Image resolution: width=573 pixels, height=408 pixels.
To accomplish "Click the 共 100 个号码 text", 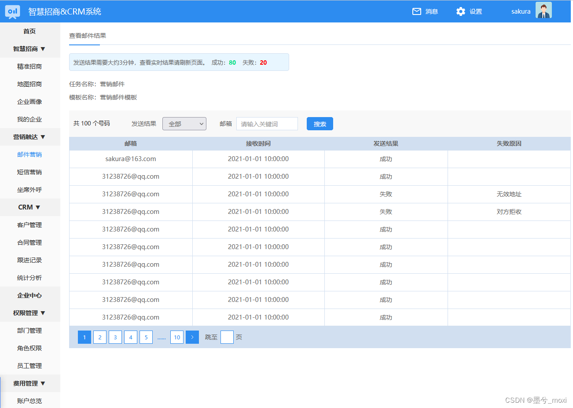I will 92,123.
